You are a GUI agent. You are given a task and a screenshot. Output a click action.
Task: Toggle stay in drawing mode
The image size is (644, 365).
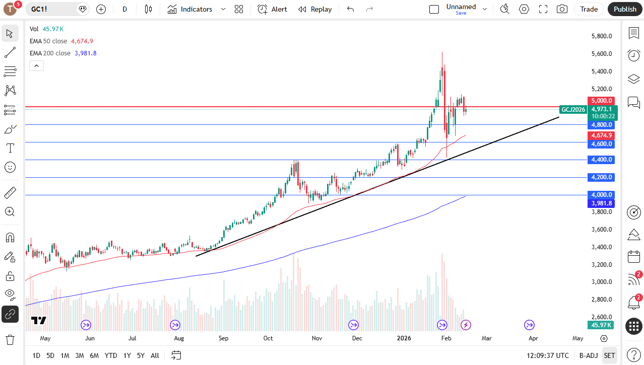10,257
